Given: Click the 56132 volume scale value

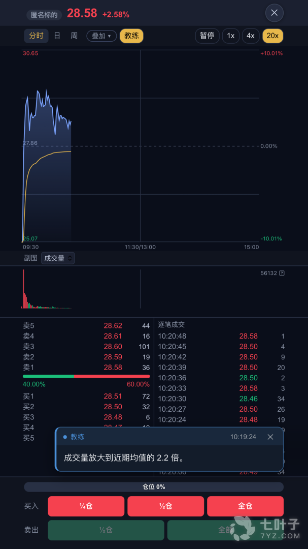Looking at the screenshot, I should 268,273.
